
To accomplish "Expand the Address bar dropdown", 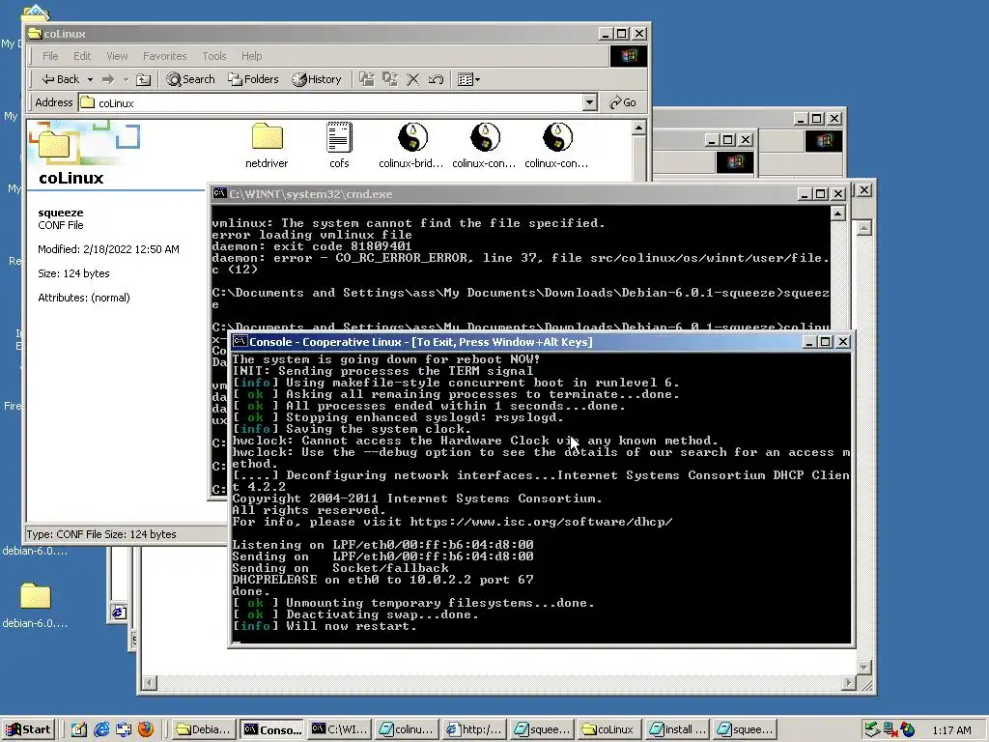I will [590, 102].
